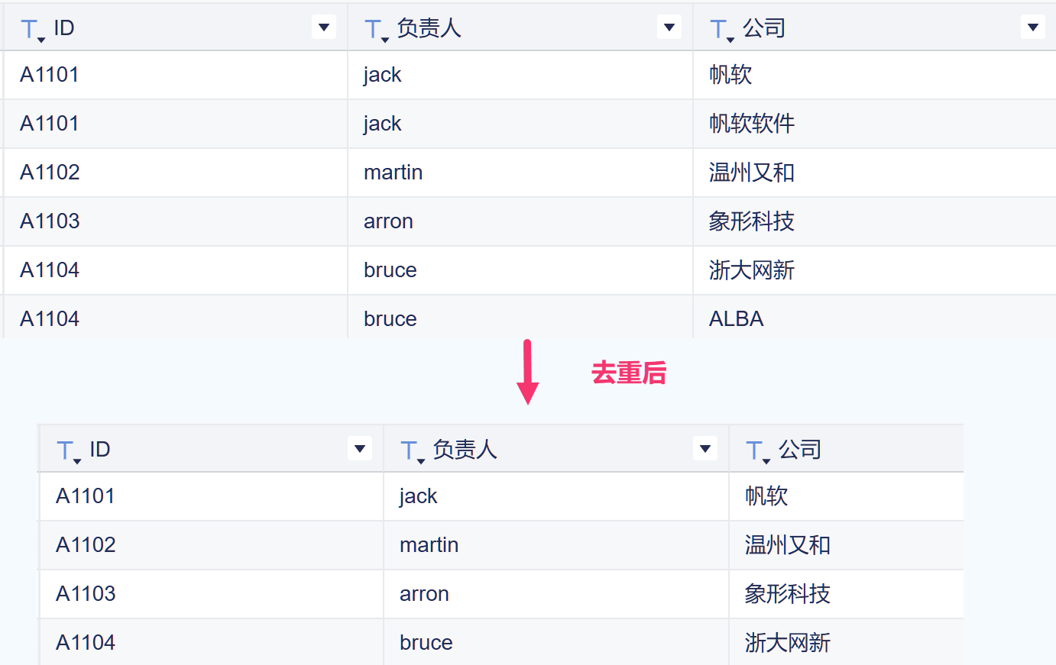The height and width of the screenshot is (665, 1056).
Task: Click the 浙大网新 cell in the bottom table
Action: click(788, 643)
